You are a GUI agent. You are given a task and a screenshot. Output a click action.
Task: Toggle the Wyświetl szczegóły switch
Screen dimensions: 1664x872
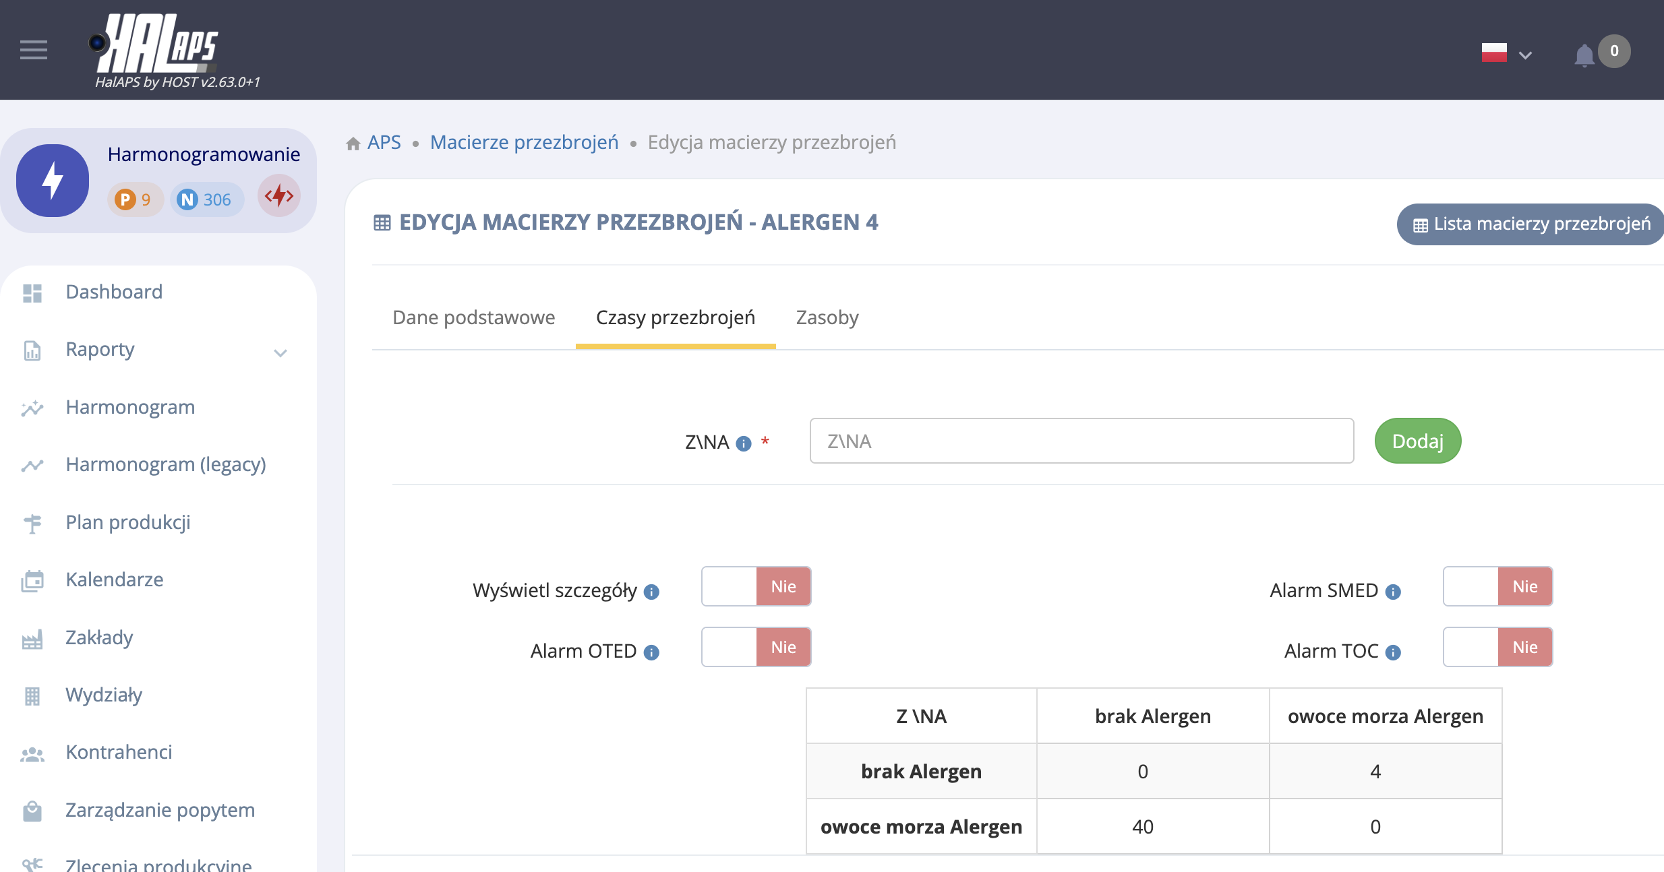[x=756, y=586]
